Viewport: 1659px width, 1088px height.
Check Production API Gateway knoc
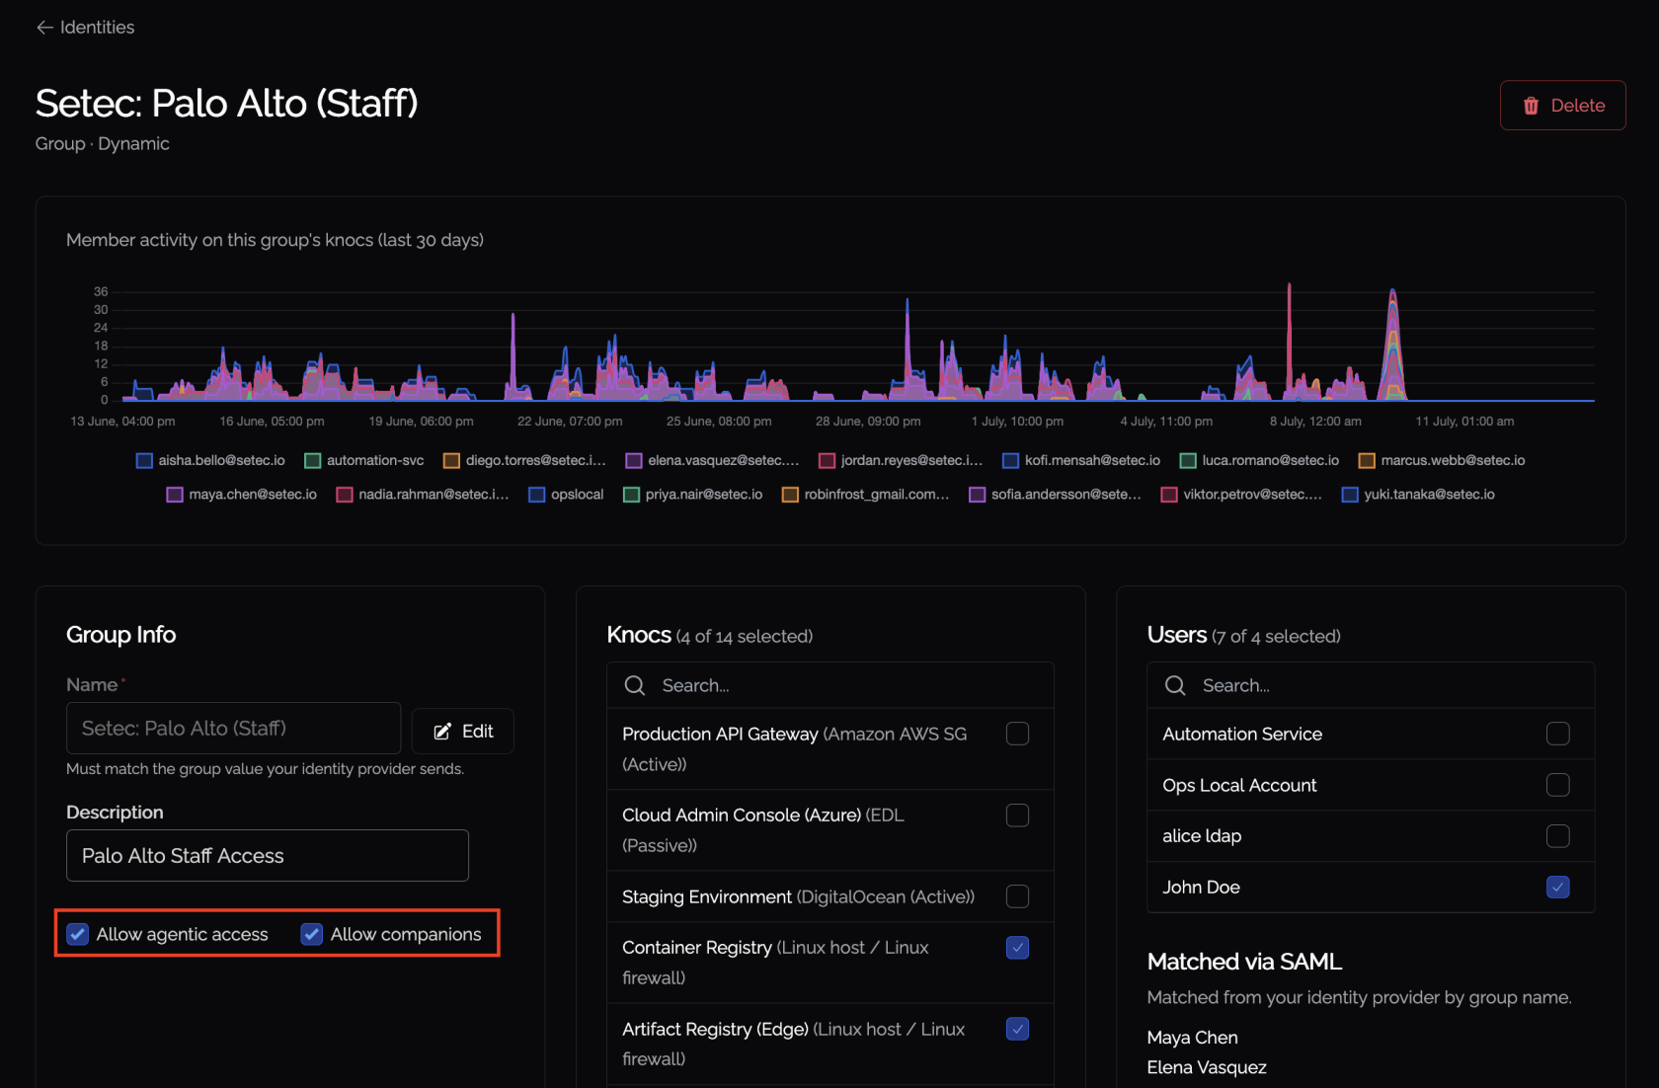pos(1017,734)
